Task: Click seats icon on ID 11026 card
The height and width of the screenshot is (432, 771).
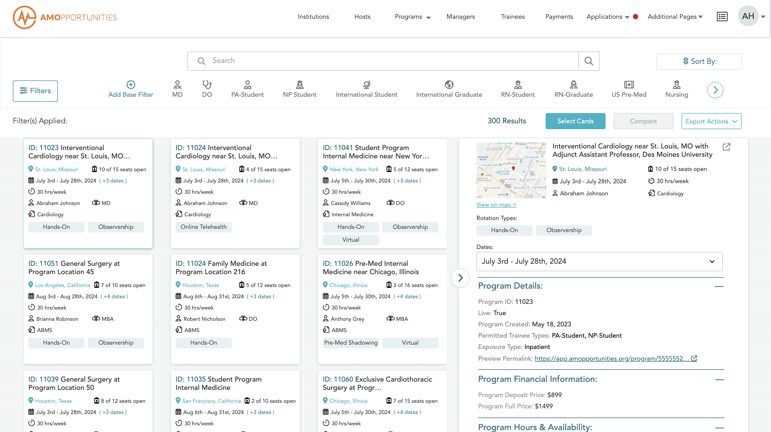Action: (x=389, y=285)
